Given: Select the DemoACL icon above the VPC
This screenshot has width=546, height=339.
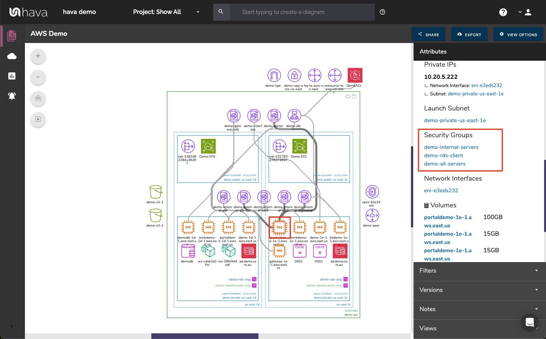Looking at the screenshot, I should tap(354, 75).
